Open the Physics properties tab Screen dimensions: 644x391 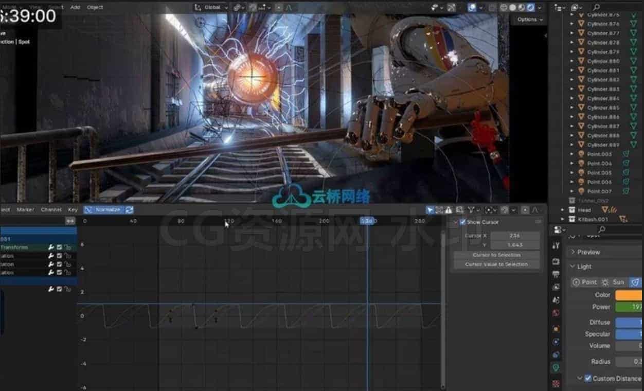[x=556, y=342]
